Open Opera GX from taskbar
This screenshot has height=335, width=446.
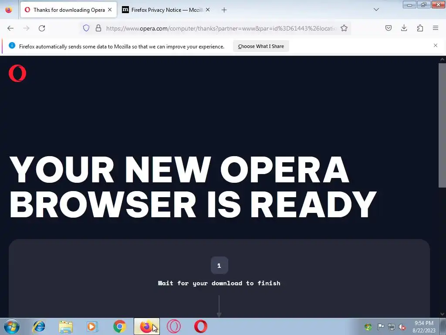click(x=173, y=326)
